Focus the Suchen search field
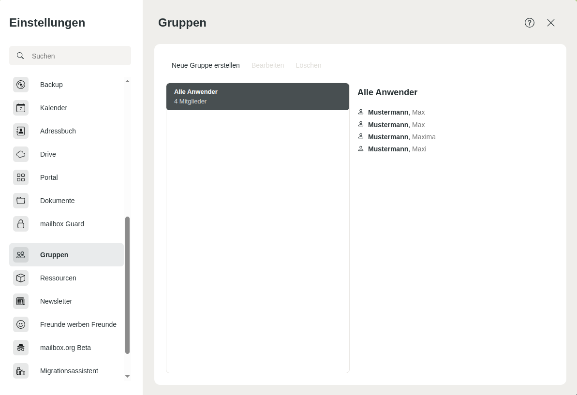The height and width of the screenshot is (395, 577). [77, 56]
